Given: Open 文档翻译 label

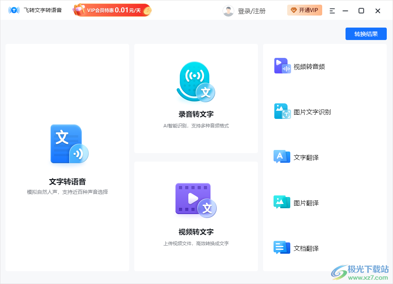Looking at the screenshot, I should point(306,249).
